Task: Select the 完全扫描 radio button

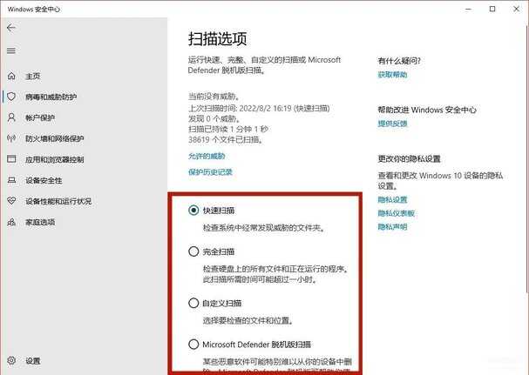Action: point(193,251)
